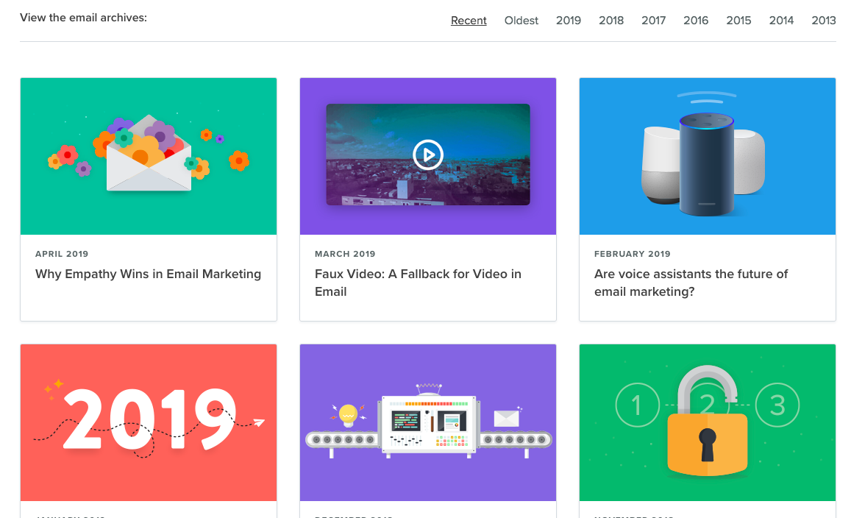This screenshot has width=851, height=518.
Task: Open the 2013 email archive
Action: (823, 21)
